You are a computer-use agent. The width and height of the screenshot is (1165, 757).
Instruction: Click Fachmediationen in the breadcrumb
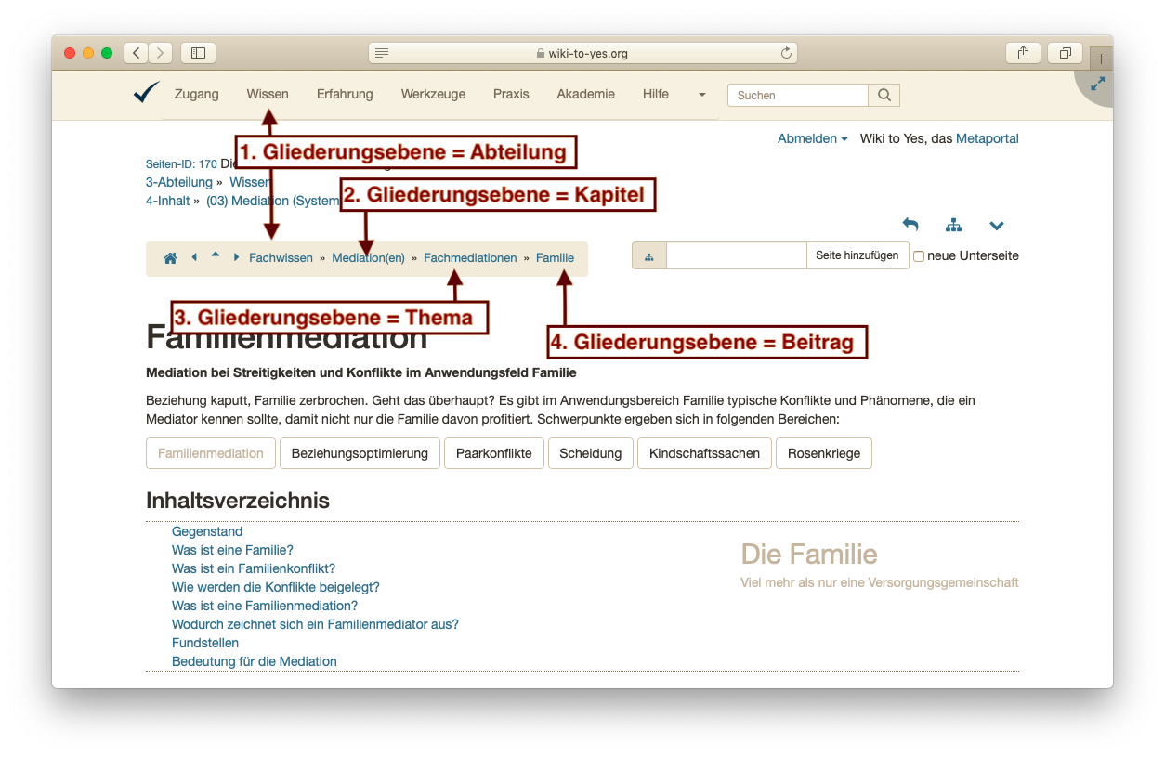(x=470, y=258)
